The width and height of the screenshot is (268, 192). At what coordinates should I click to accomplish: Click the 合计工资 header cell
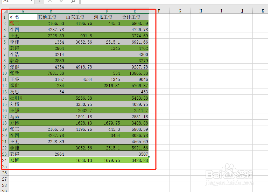point(135,17)
